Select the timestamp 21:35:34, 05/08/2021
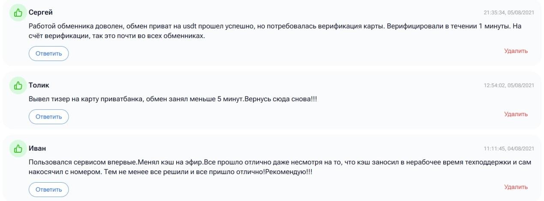544x201 pixels. point(509,13)
